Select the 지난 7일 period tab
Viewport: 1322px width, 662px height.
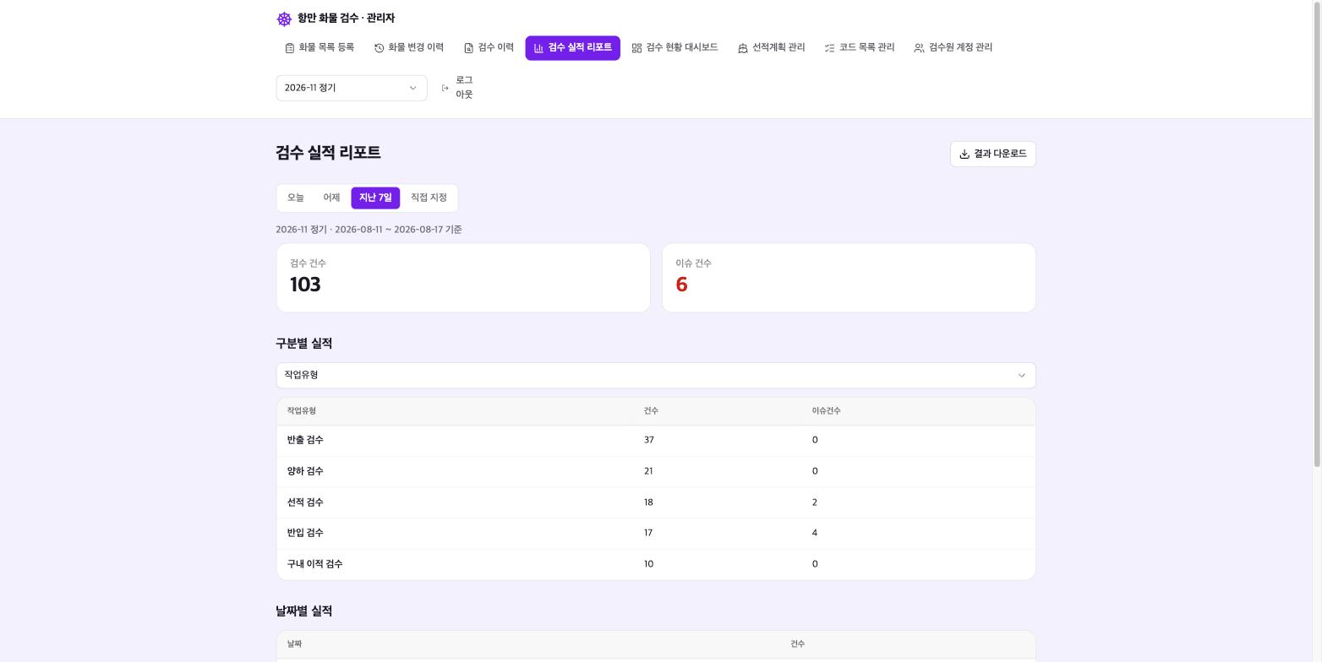pyautogui.click(x=375, y=198)
